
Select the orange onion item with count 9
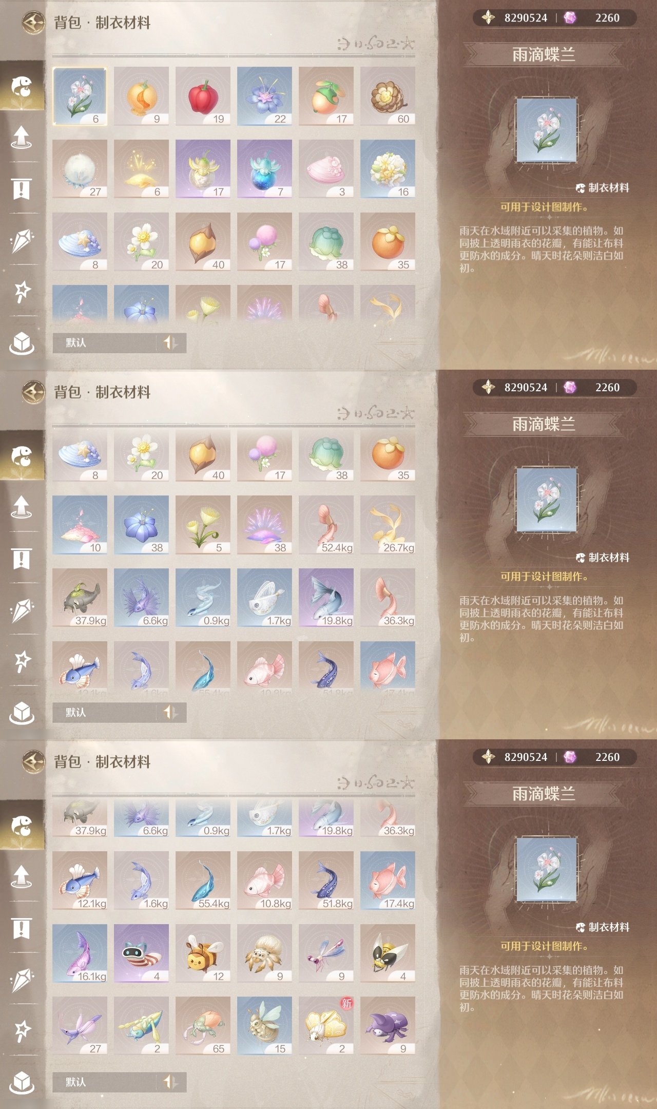141,96
